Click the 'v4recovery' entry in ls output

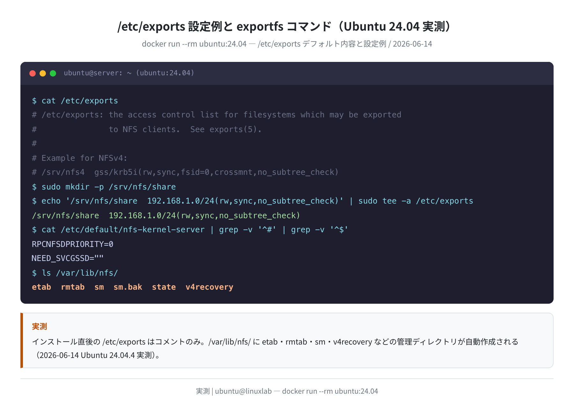tap(210, 287)
